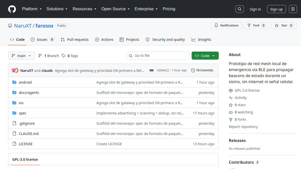Expand the Open Source menu
This screenshot has height=169, width=301.
click(x=116, y=9)
